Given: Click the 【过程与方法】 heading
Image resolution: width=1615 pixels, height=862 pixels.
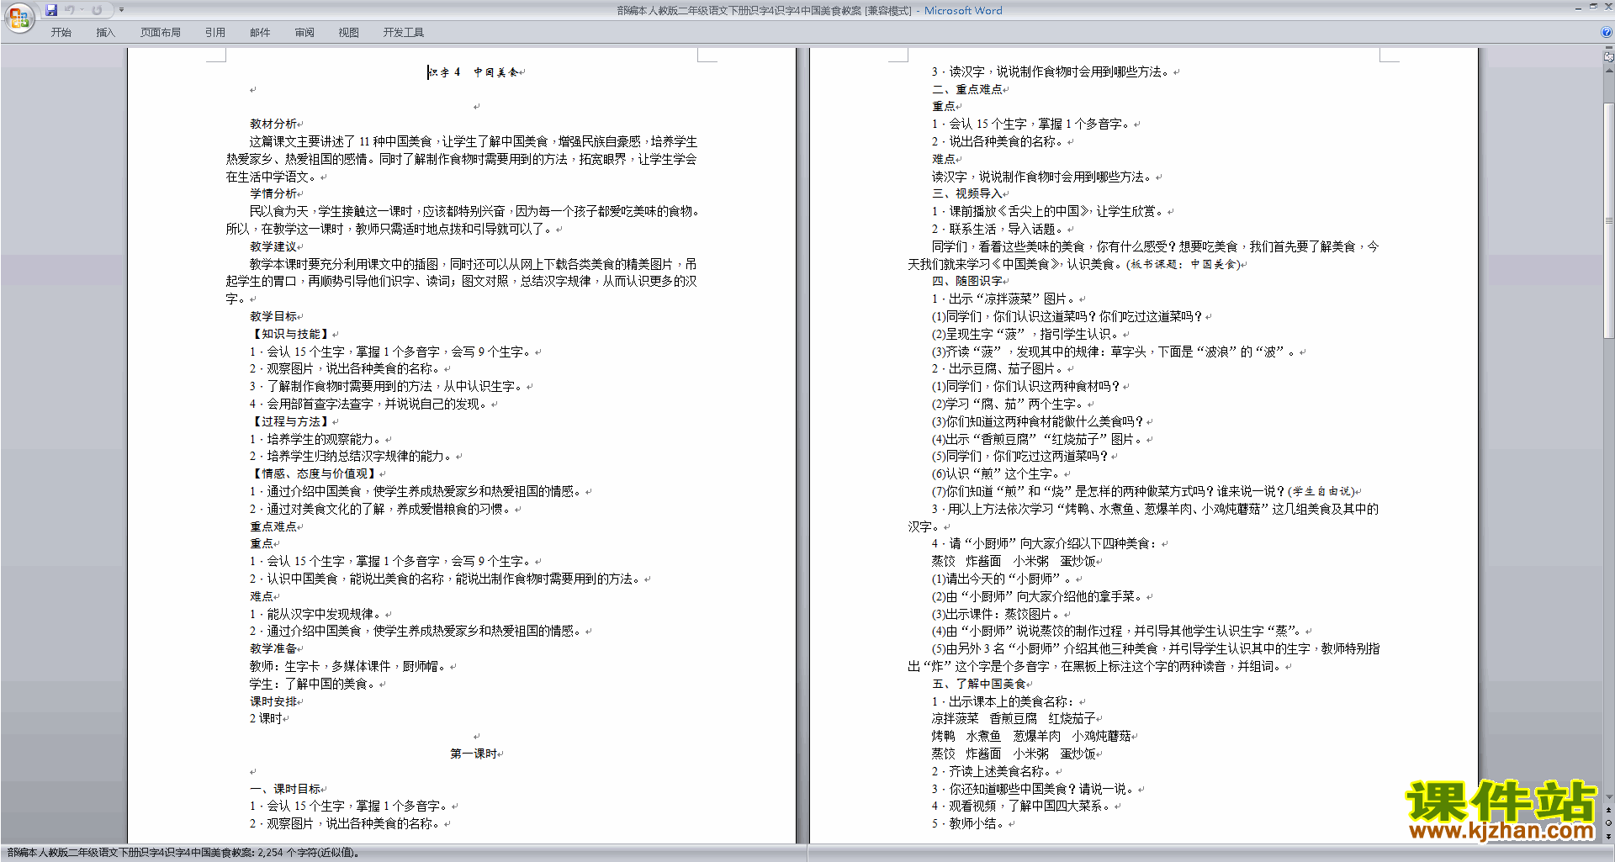Looking at the screenshot, I should (290, 422).
